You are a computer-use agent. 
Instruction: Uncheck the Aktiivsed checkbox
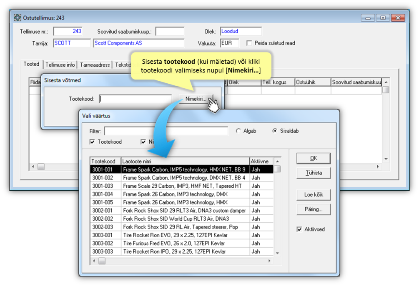(299, 229)
